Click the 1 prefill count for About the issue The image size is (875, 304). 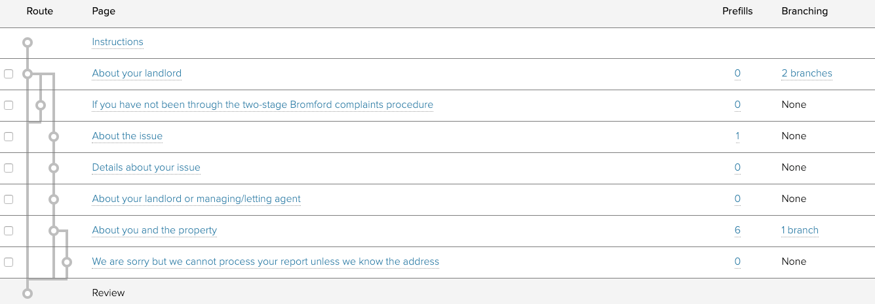pos(737,136)
